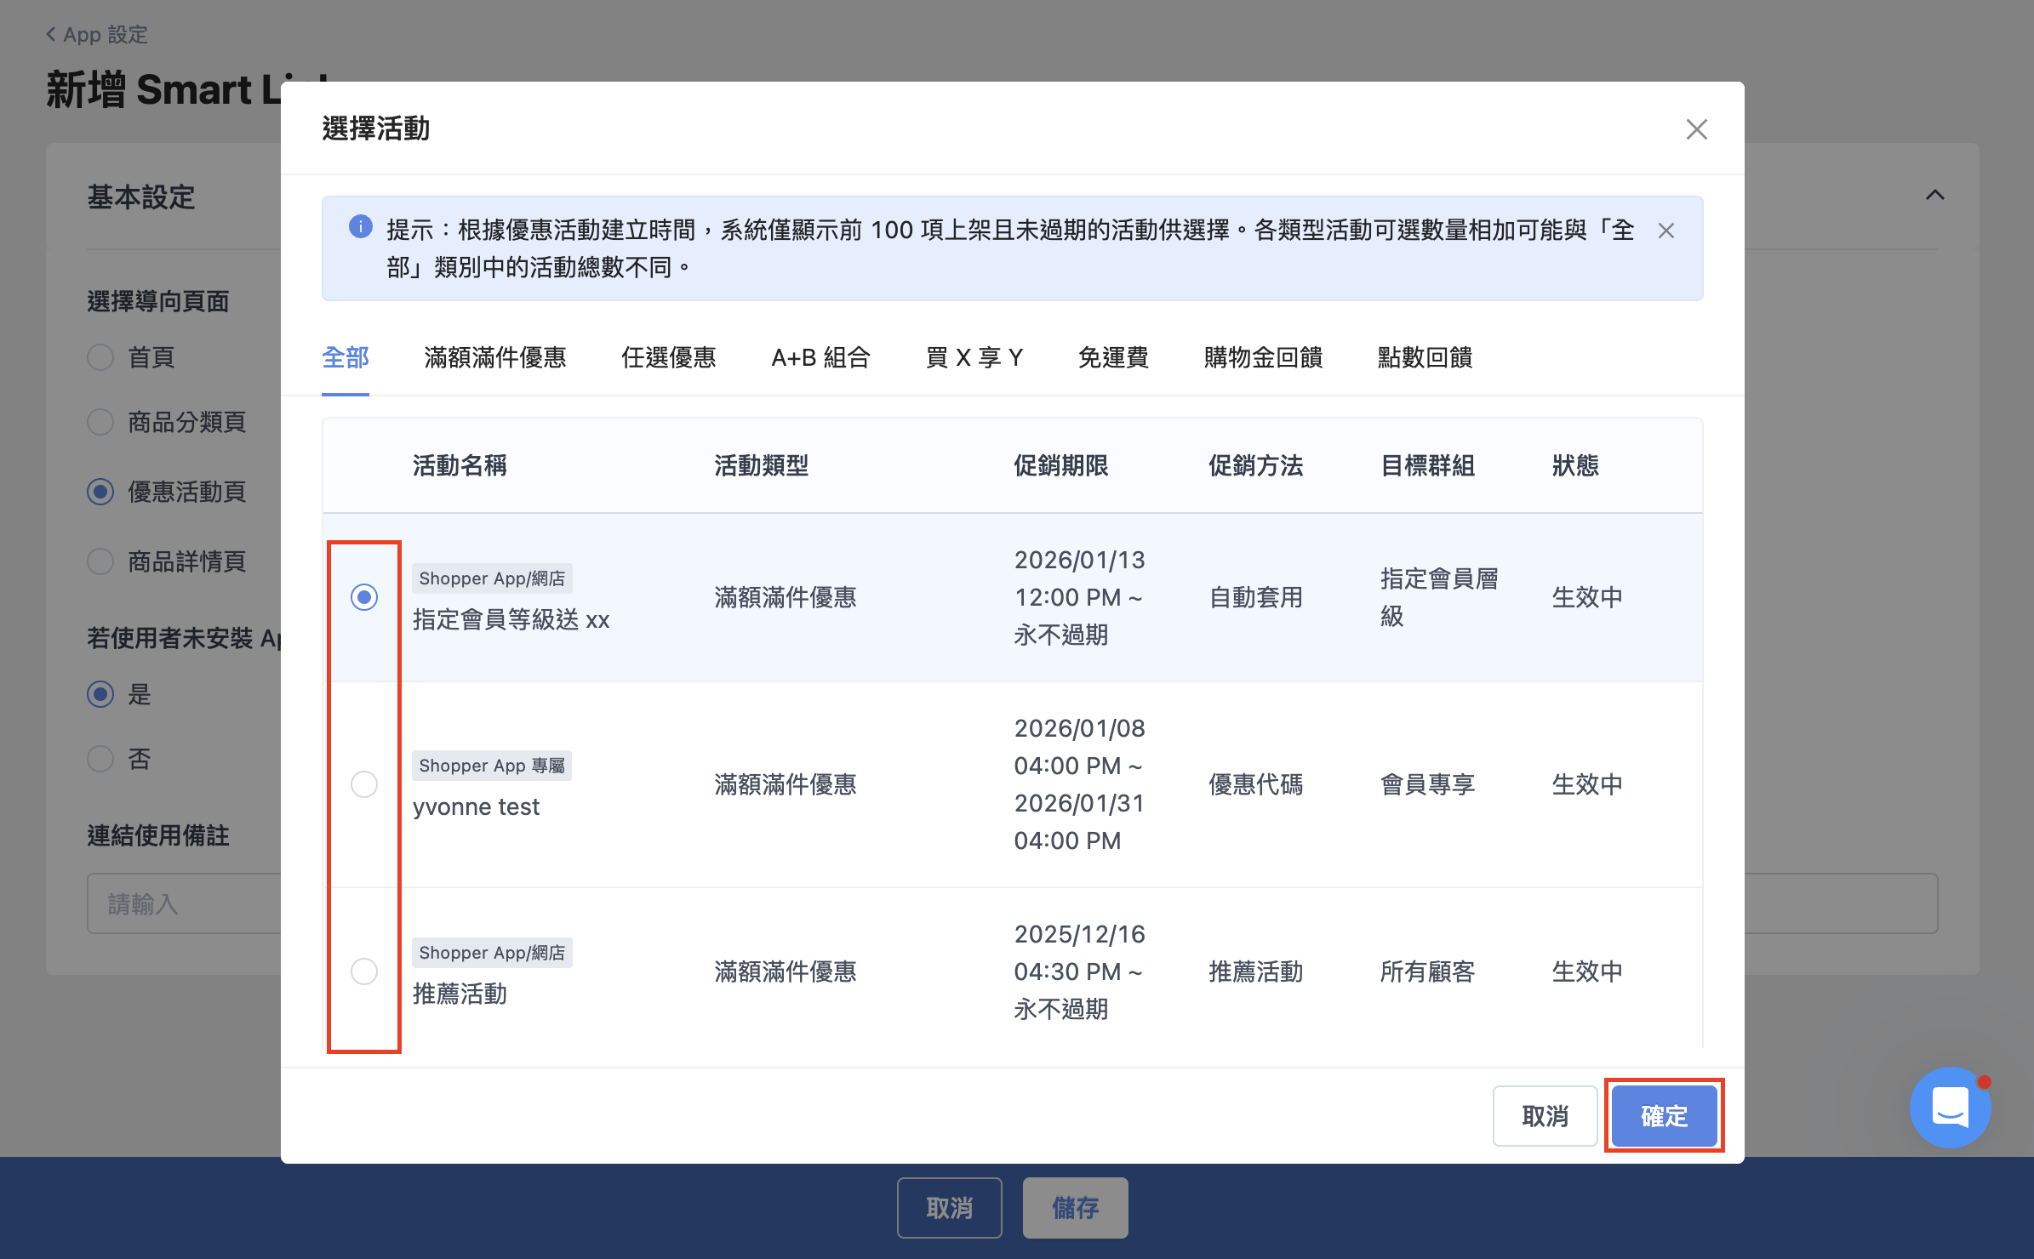Confirm selection with the 確定 button
The width and height of the screenshot is (2034, 1259).
tap(1664, 1116)
